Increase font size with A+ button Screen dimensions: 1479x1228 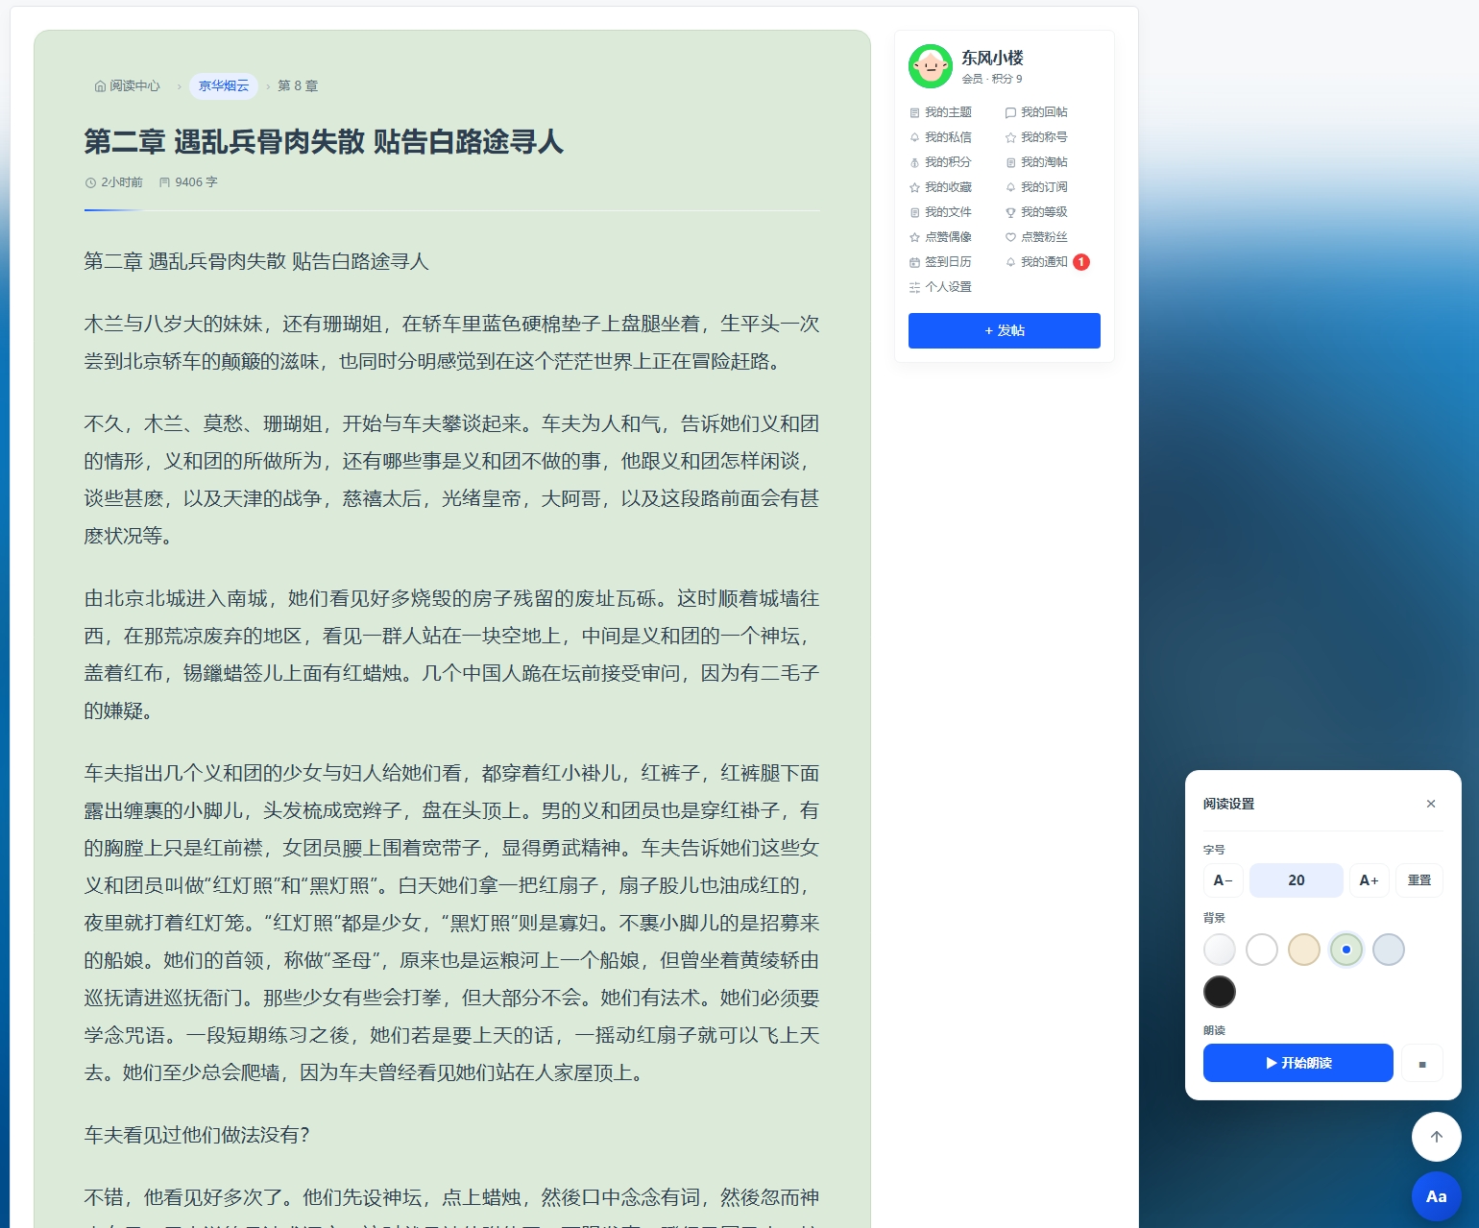point(1370,880)
